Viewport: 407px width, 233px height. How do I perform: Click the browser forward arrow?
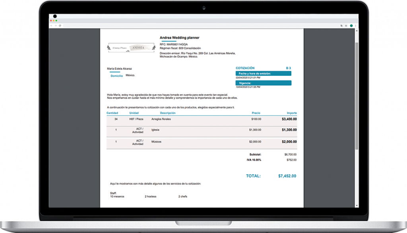56,26
